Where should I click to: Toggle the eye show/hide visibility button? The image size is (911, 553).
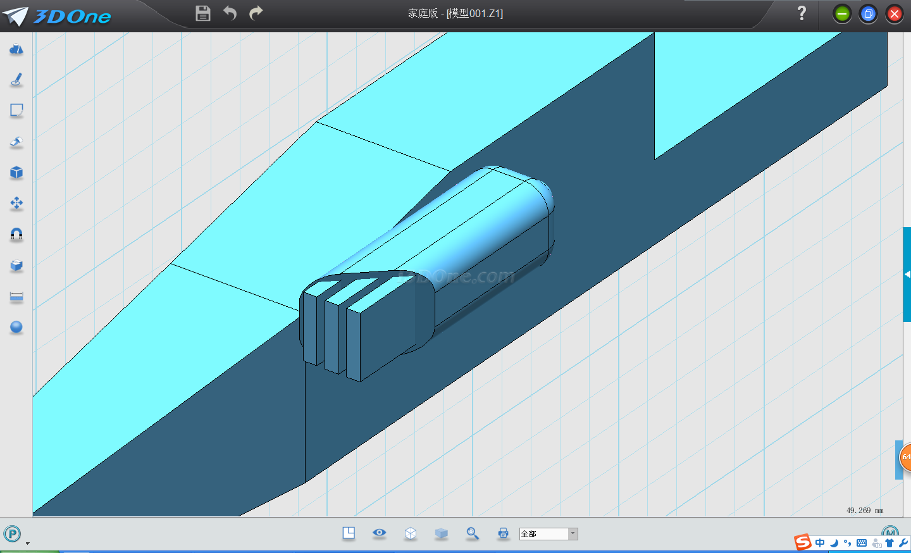pyautogui.click(x=379, y=533)
